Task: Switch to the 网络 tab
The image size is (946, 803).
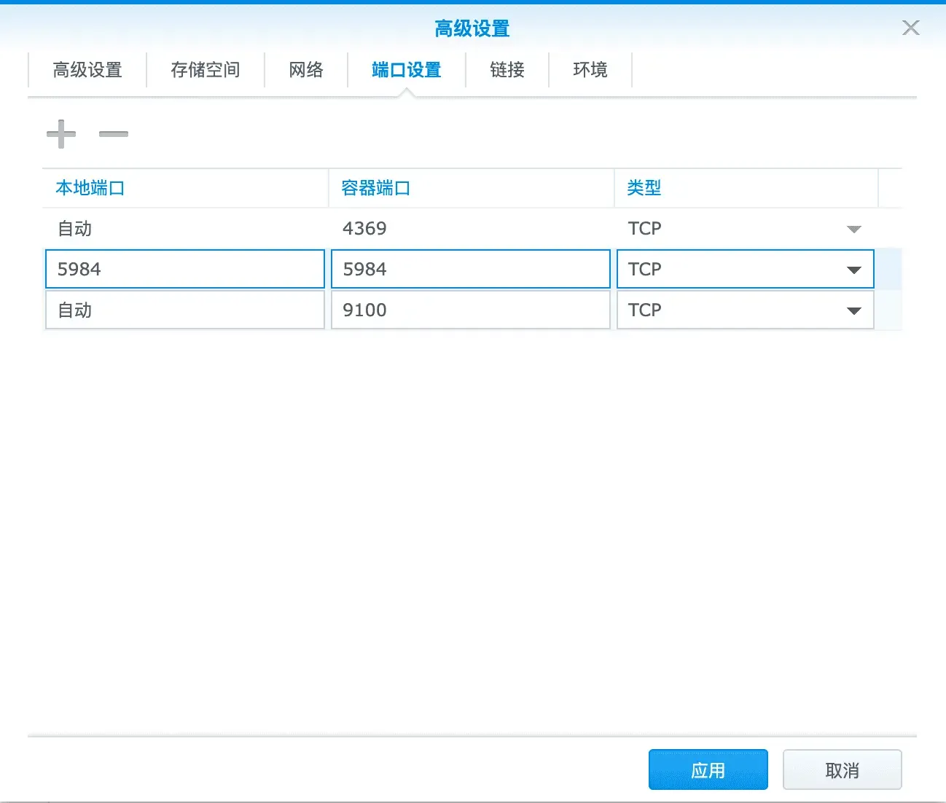Action: 306,70
